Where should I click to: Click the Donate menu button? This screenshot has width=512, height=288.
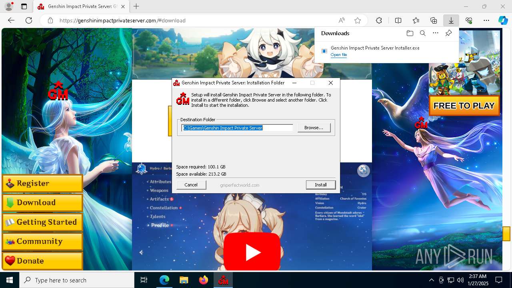[42, 261]
